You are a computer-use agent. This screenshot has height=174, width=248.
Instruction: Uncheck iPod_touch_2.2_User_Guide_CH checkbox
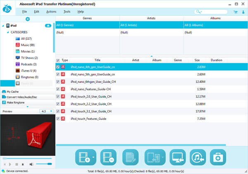coord(58,104)
